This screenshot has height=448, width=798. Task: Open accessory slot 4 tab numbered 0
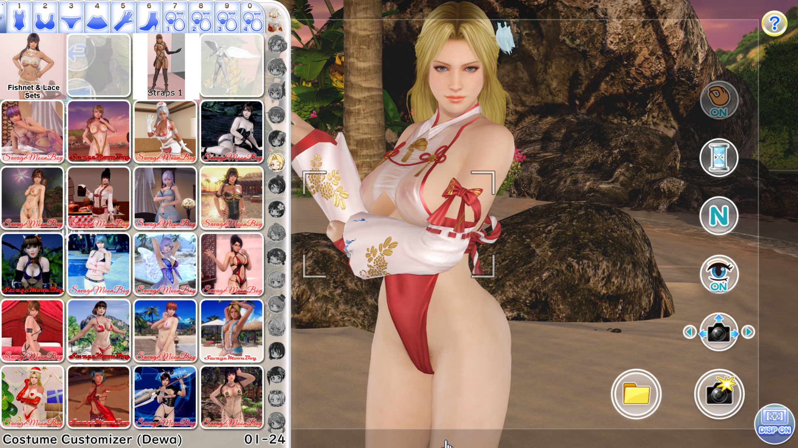pyautogui.click(x=252, y=17)
